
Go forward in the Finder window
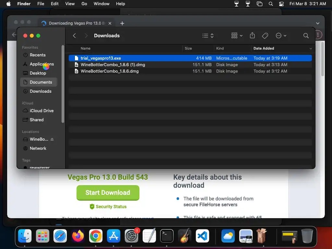tap(86, 36)
